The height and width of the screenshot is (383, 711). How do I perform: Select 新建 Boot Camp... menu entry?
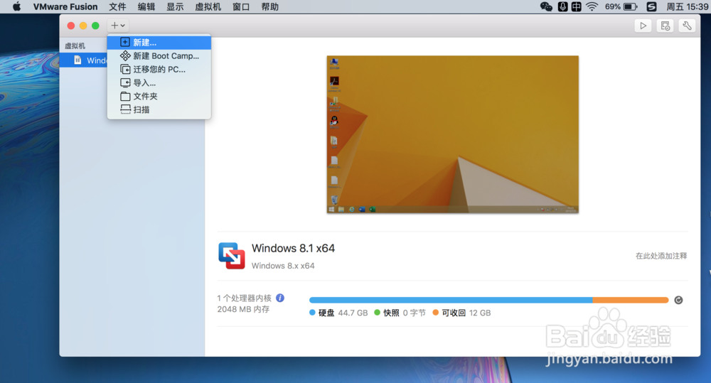(159, 55)
